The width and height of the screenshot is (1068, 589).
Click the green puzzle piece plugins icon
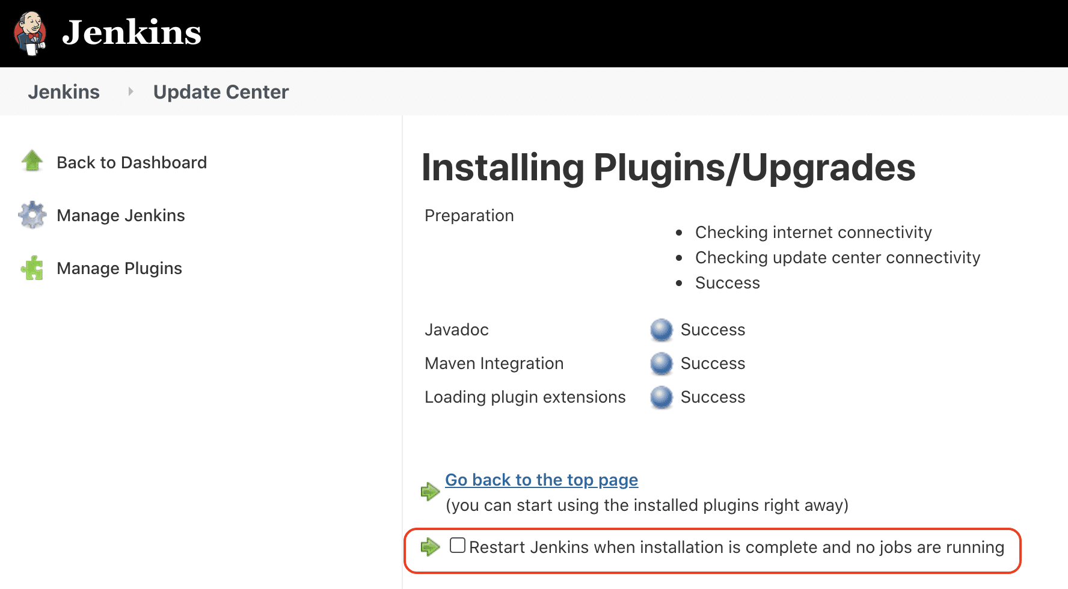tap(32, 268)
